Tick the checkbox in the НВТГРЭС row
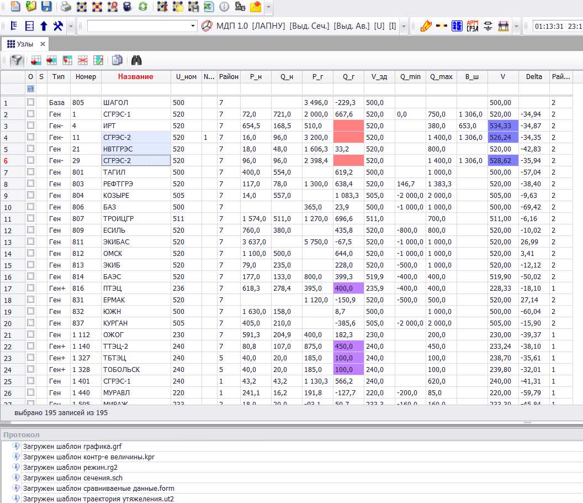The image size is (583, 503). 30,149
